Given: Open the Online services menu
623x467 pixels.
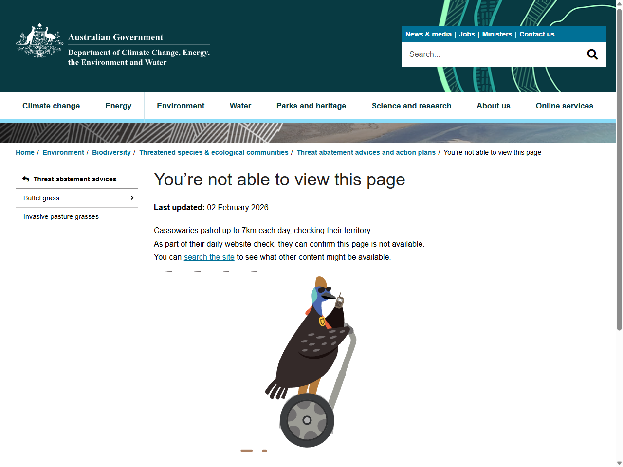Looking at the screenshot, I should (565, 106).
